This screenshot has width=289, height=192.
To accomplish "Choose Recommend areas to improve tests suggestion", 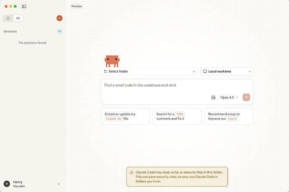I will click(x=229, y=116).
